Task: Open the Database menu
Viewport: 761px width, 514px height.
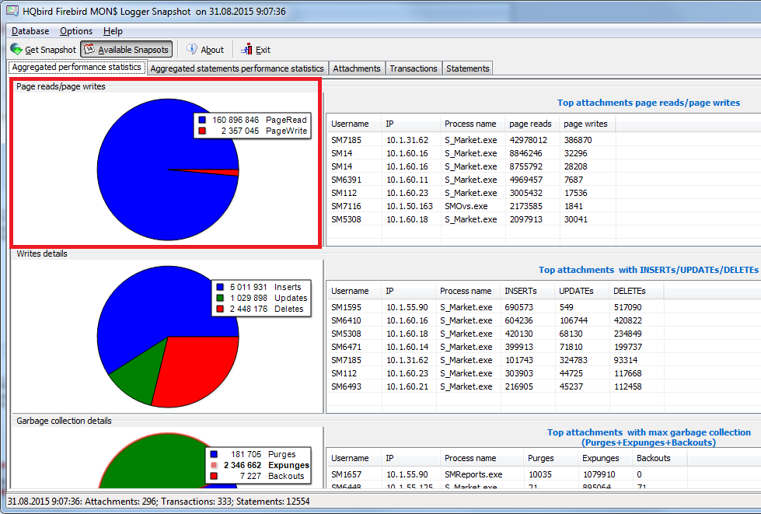Action: click(30, 31)
